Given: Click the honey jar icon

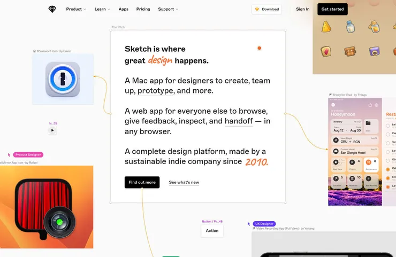Looking at the screenshot, I should 374,27.
